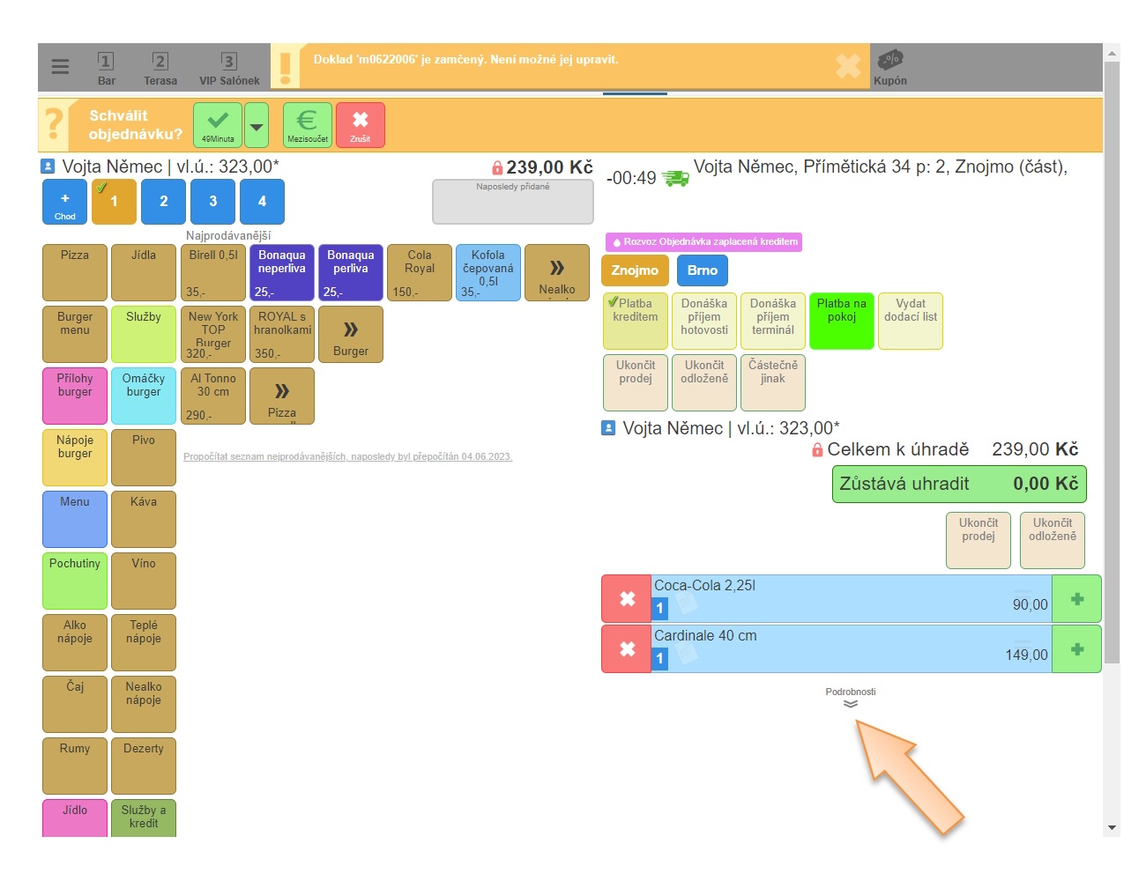Screen dimensions: 1146x881
Task: Click the Mezisoučet euro icon
Action: click(x=307, y=124)
